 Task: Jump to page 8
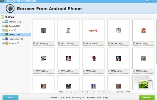(x=104, y=92)
